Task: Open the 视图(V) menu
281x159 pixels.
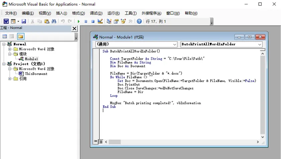Action: [x=45, y=13]
